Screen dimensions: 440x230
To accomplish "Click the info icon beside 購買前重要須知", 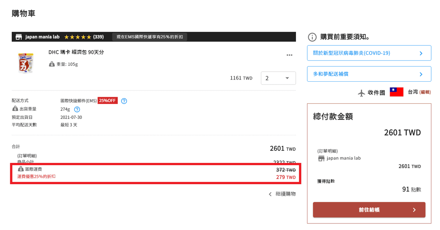I will [x=312, y=37].
